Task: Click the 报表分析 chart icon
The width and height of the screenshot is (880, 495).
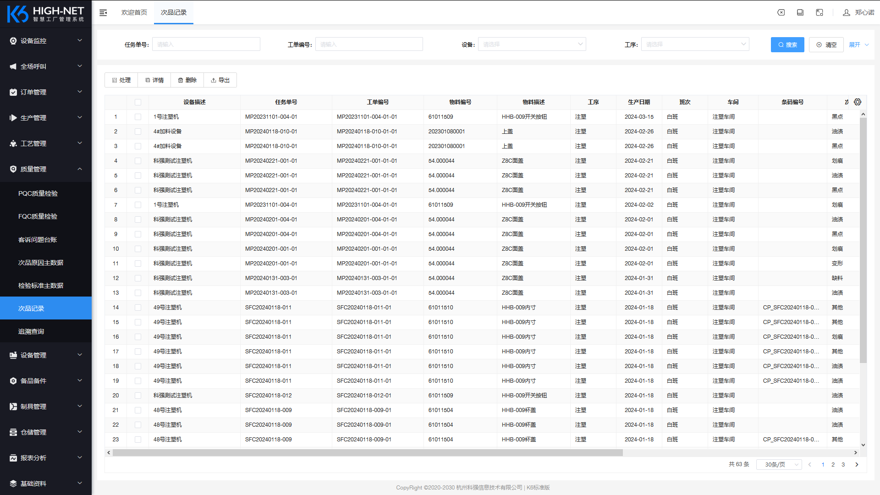Action: pos(13,458)
